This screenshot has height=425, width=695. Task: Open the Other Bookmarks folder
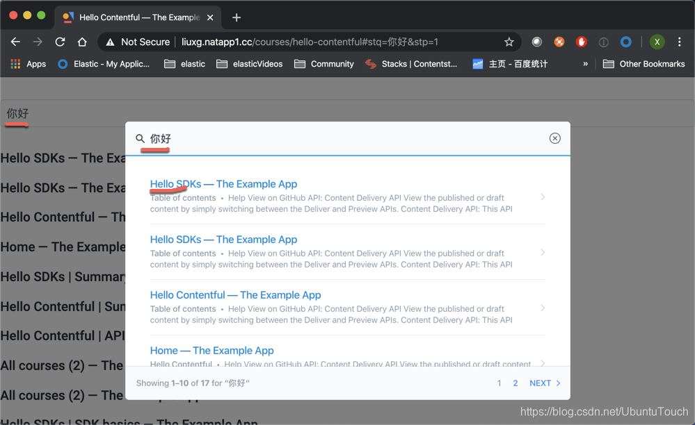(x=648, y=64)
